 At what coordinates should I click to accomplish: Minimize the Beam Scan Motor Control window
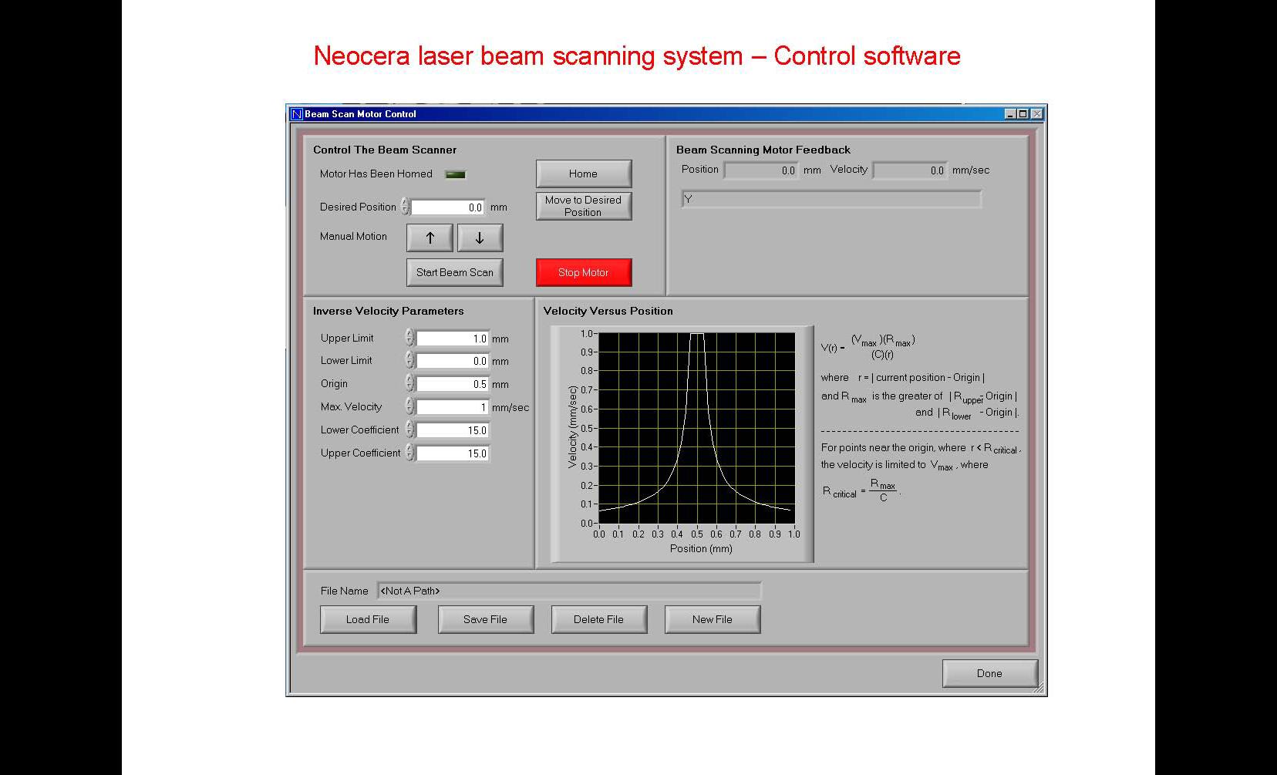[1011, 114]
